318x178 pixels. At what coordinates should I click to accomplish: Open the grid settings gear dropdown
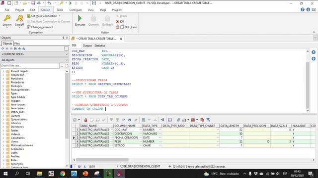[77, 120]
